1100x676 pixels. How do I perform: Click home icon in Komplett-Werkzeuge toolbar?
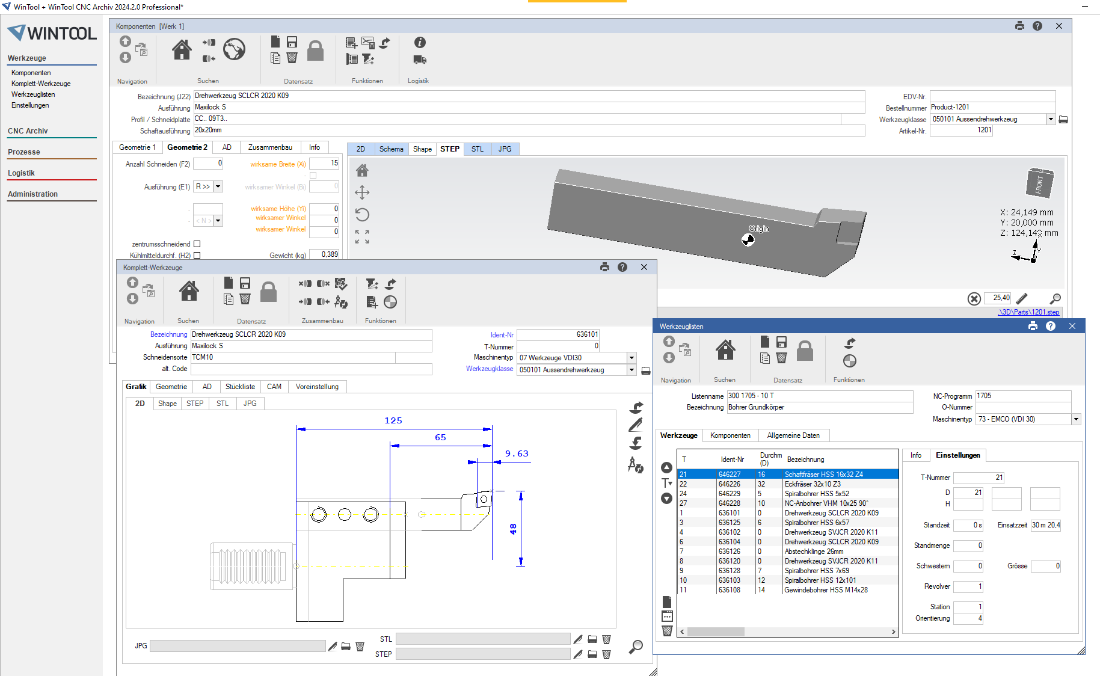[189, 291]
